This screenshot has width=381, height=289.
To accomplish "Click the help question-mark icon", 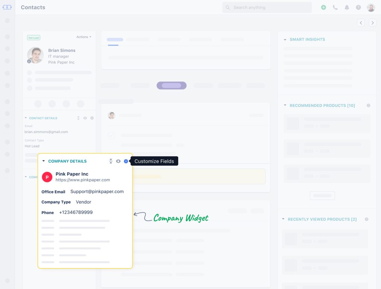I will click(x=358, y=7).
